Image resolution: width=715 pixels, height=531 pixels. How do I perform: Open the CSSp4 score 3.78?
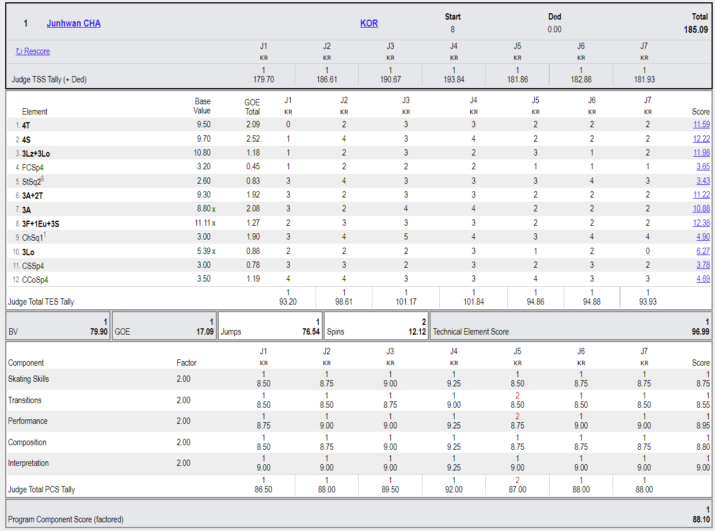tap(703, 265)
